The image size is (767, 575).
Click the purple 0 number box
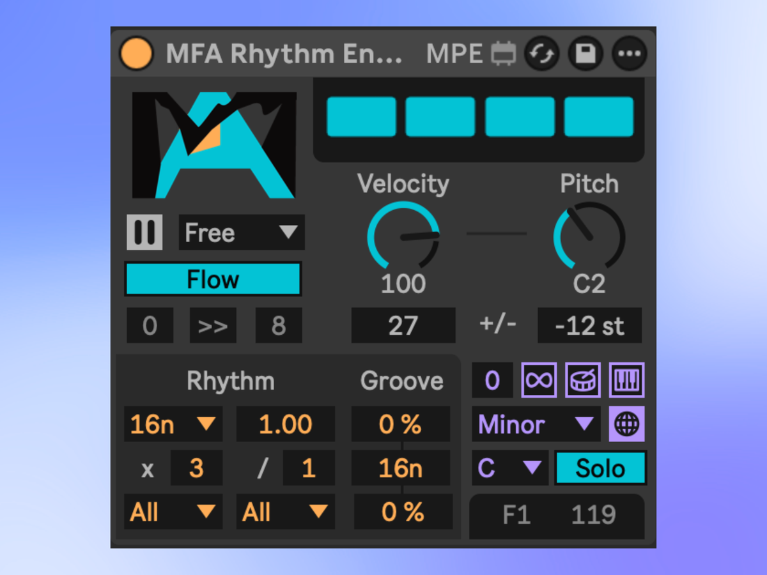pyautogui.click(x=492, y=381)
